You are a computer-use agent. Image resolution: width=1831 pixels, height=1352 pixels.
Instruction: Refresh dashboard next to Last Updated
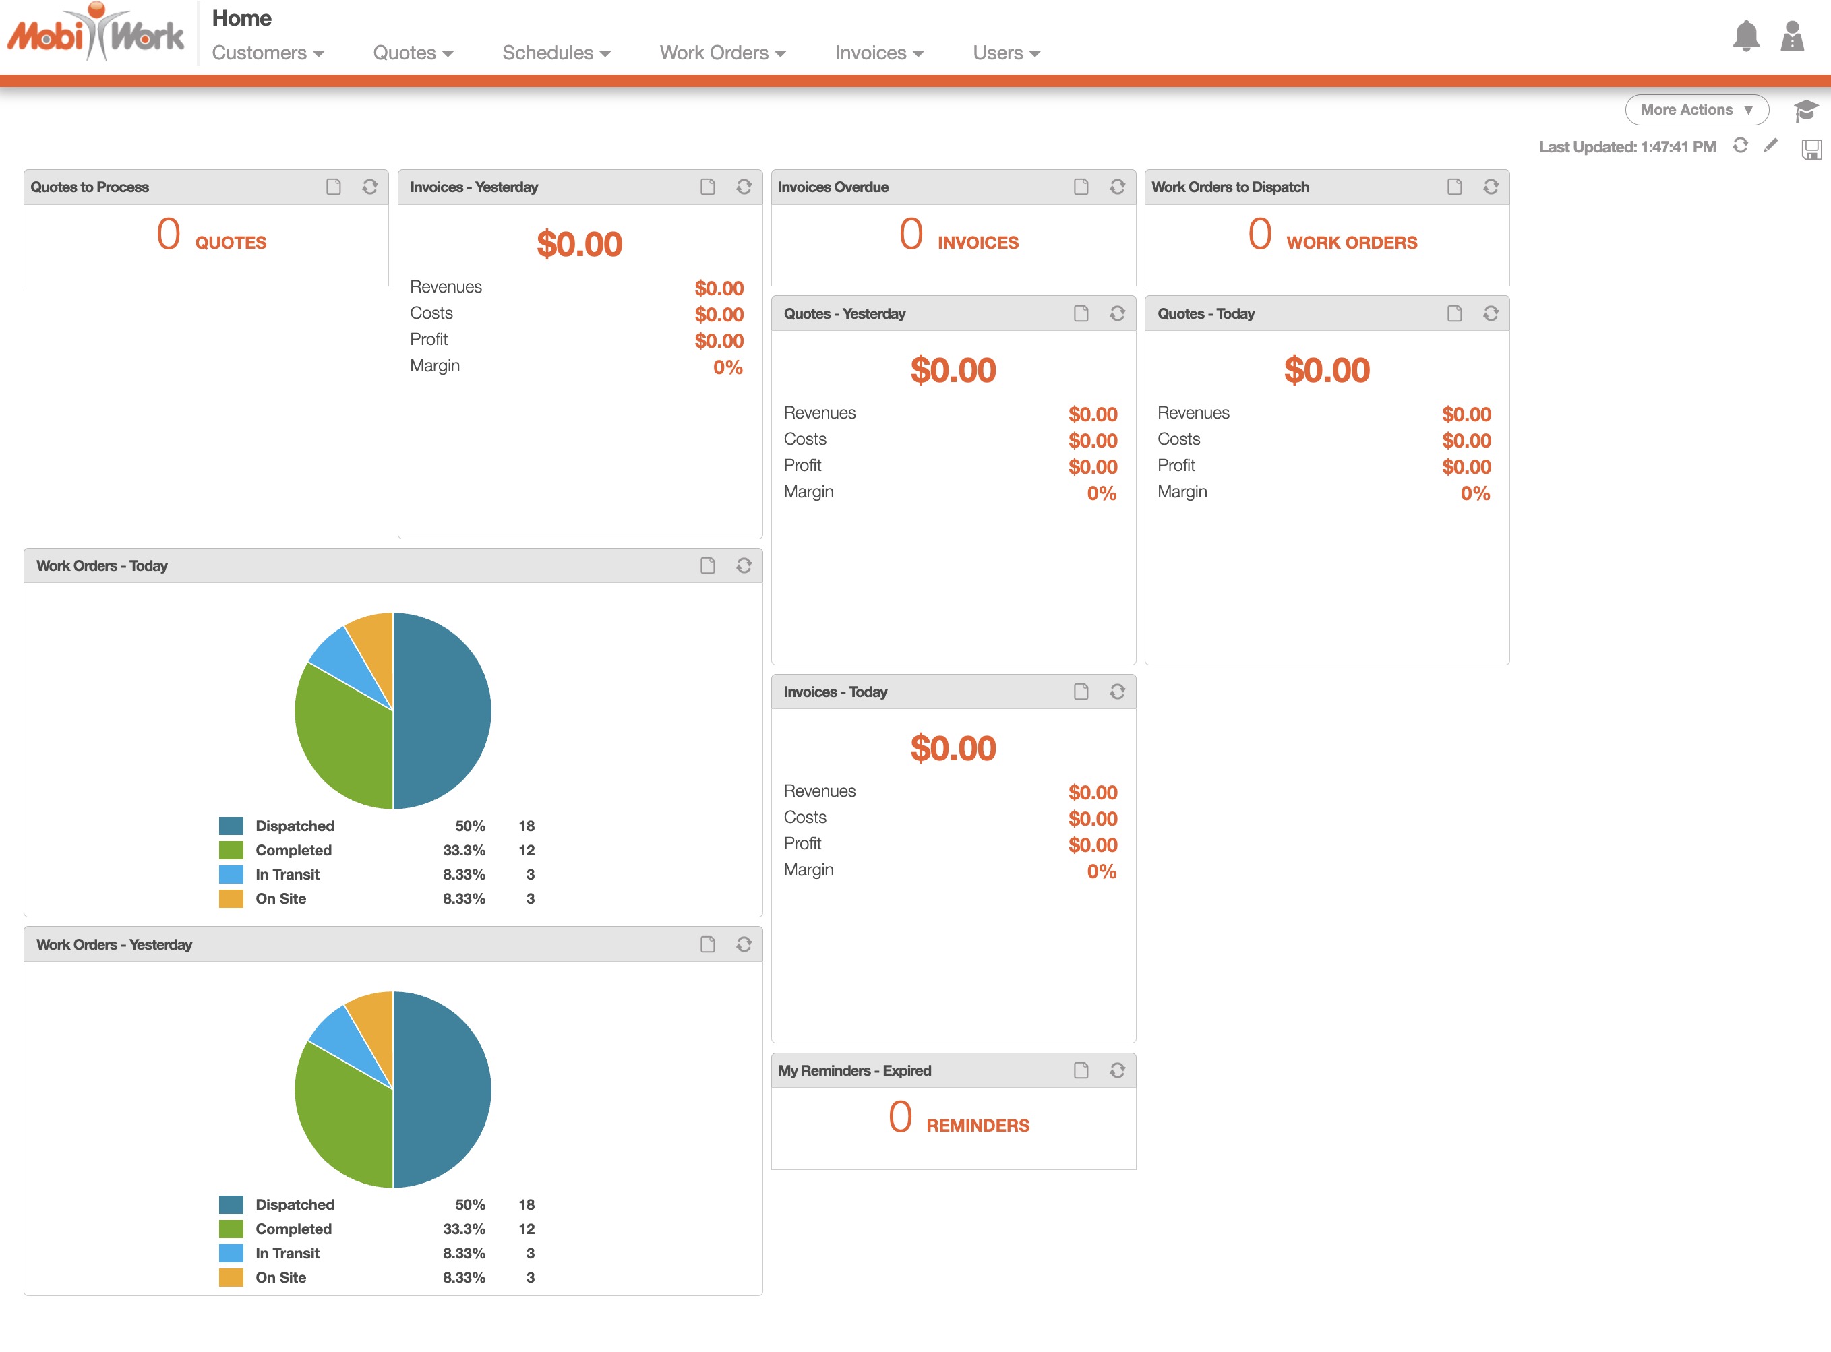pos(1740,146)
